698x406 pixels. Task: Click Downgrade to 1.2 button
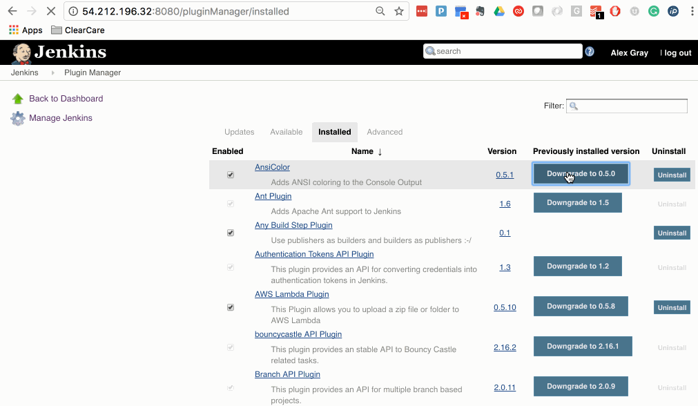coord(578,267)
